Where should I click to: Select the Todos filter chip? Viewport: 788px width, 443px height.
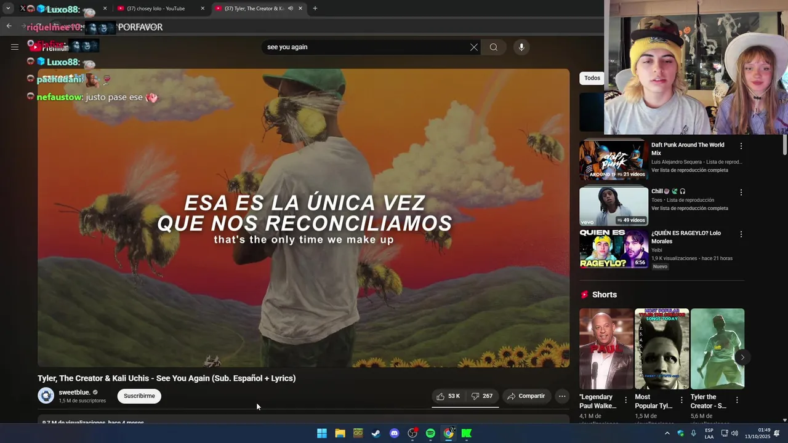pos(592,78)
